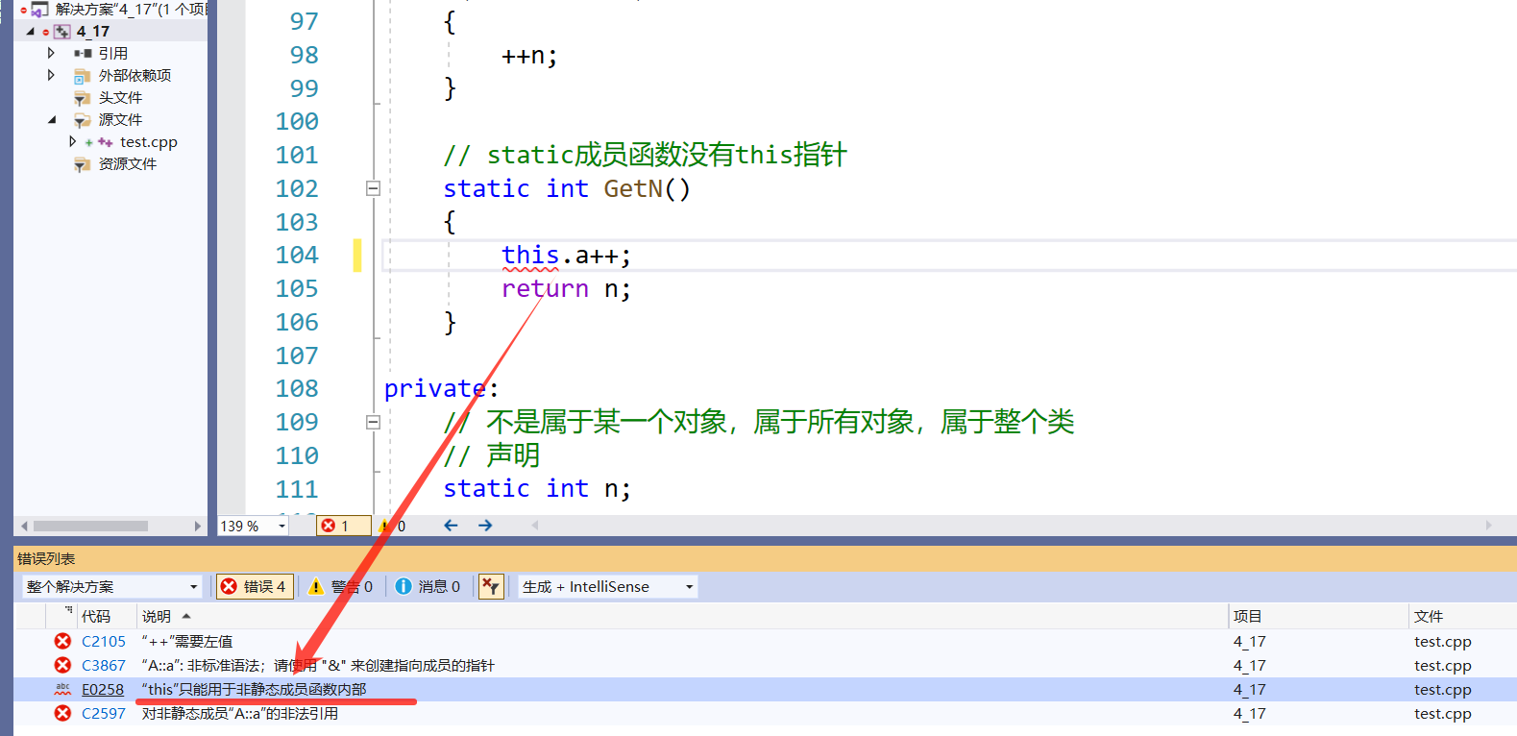This screenshot has height=736, width=1517.
Task: Open error code link C2597
Action: (x=104, y=713)
